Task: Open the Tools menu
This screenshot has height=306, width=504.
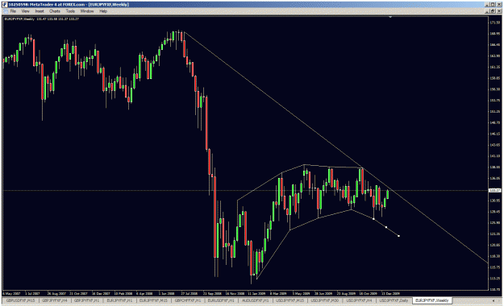Action: point(70,11)
